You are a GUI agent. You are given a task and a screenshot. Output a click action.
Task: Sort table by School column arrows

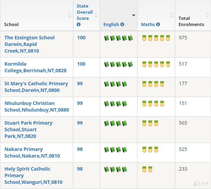(x=69, y=15)
